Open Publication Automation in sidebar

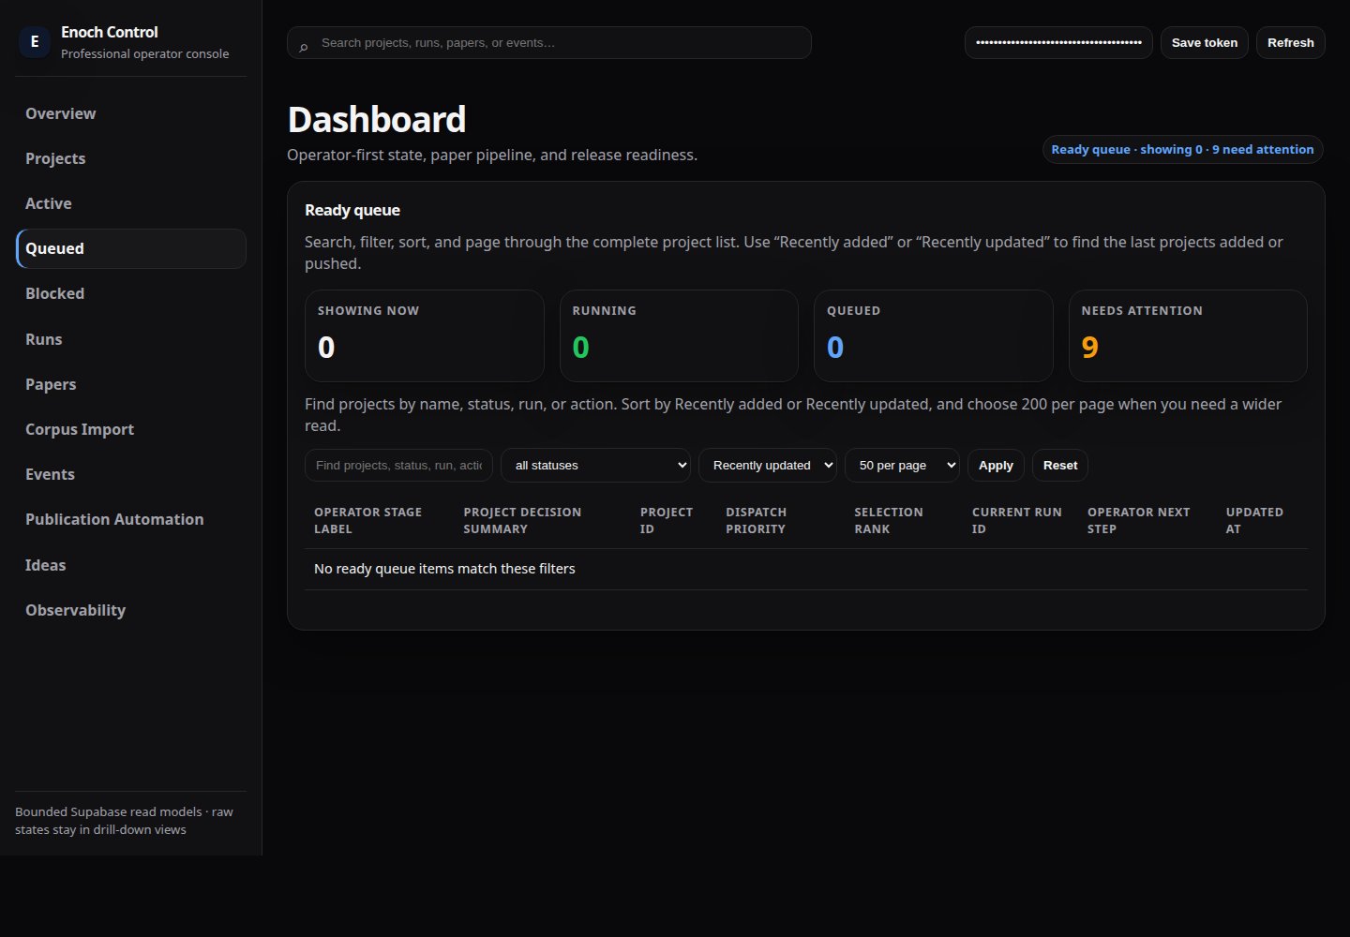click(x=131, y=519)
